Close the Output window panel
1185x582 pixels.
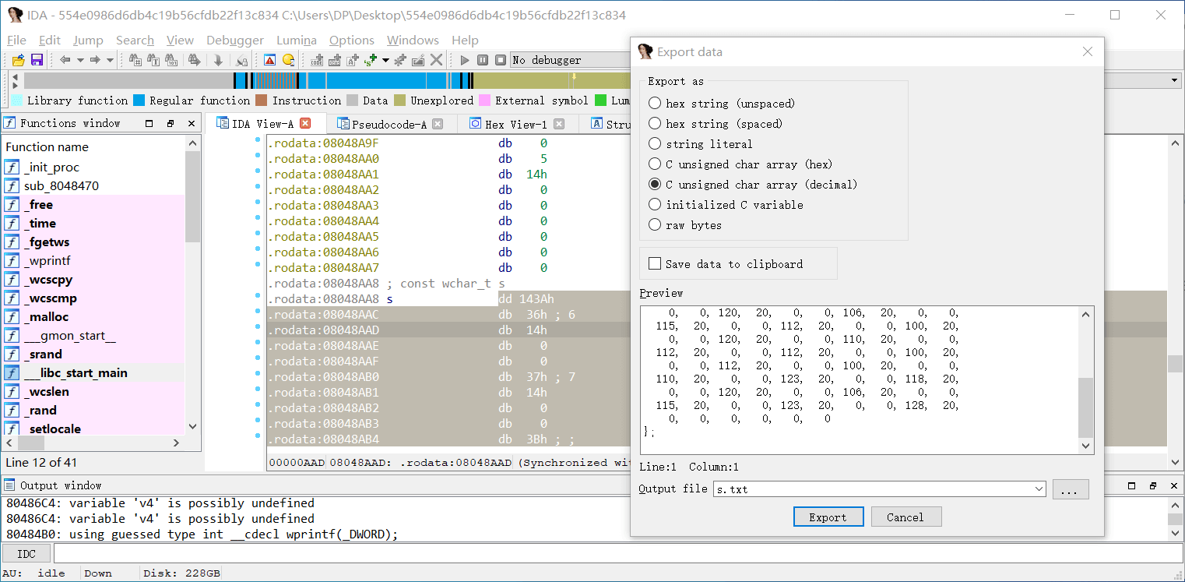[1175, 485]
